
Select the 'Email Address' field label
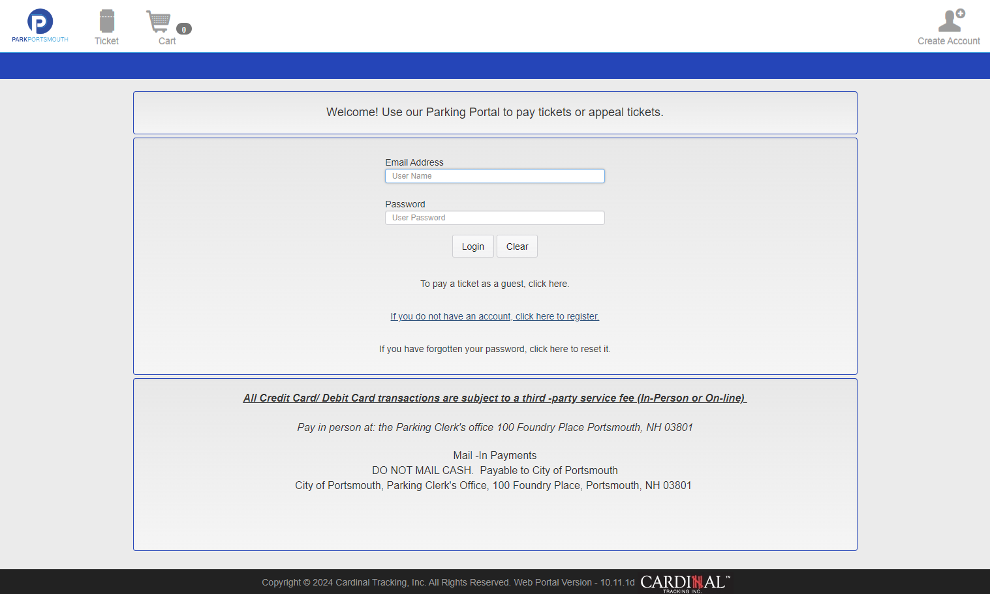[414, 162]
